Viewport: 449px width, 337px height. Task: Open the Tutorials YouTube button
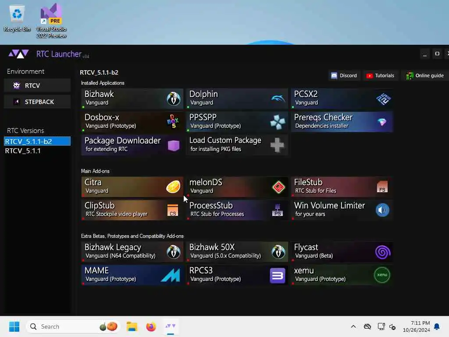380,75
